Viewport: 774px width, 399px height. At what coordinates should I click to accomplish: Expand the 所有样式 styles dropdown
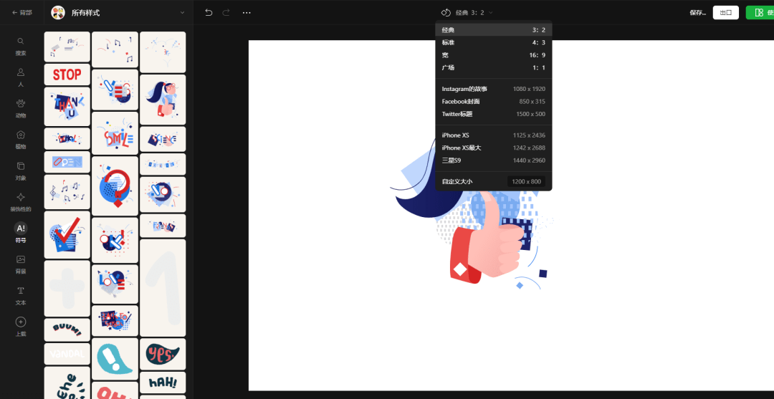point(182,12)
